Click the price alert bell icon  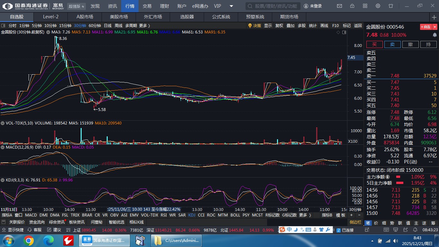(435, 35)
